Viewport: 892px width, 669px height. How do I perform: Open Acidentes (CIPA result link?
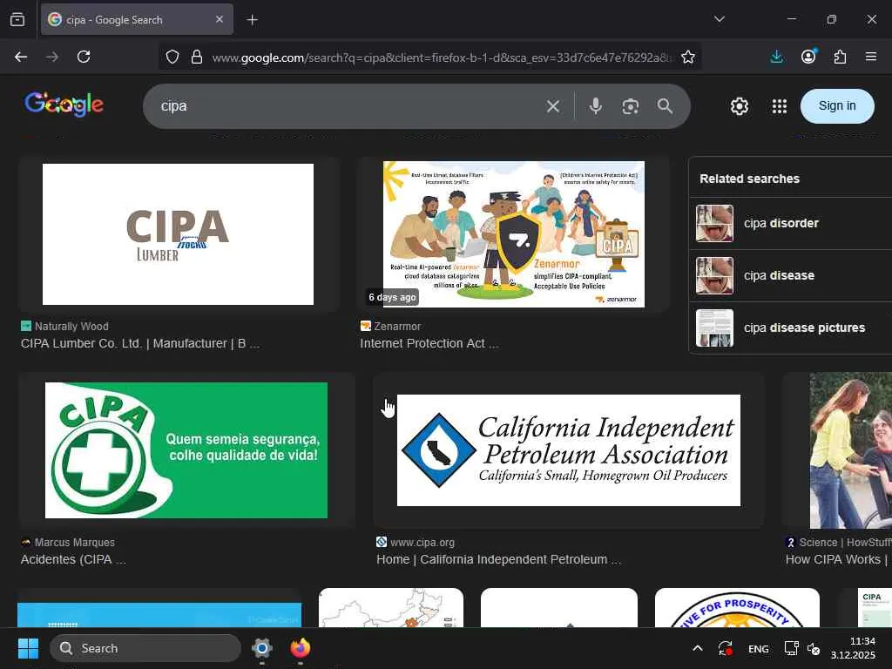coord(73,560)
